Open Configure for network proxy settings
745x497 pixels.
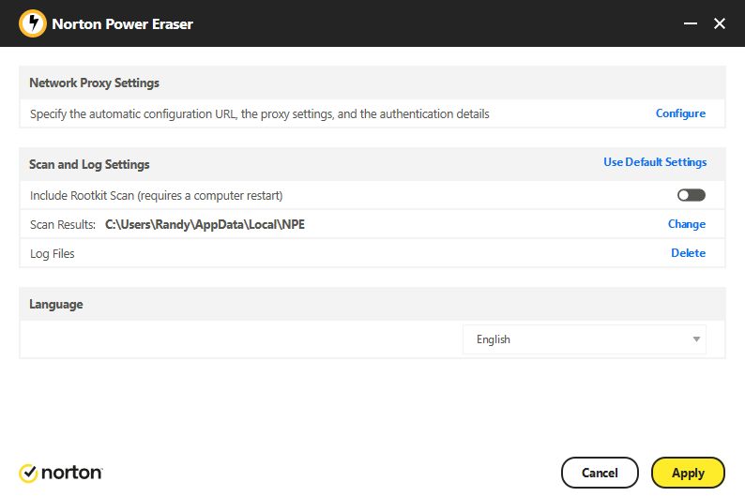680,113
